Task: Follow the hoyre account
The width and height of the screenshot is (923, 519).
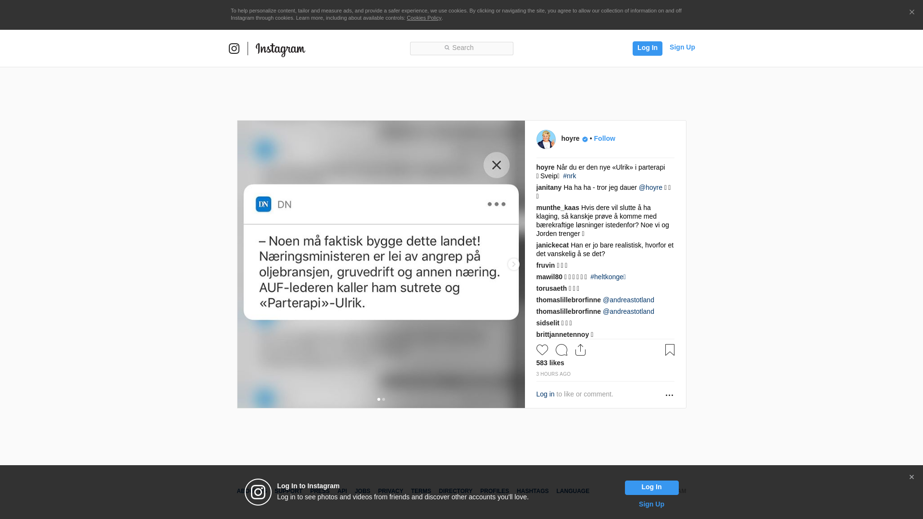Action: pyautogui.click(x=604, y=138)
